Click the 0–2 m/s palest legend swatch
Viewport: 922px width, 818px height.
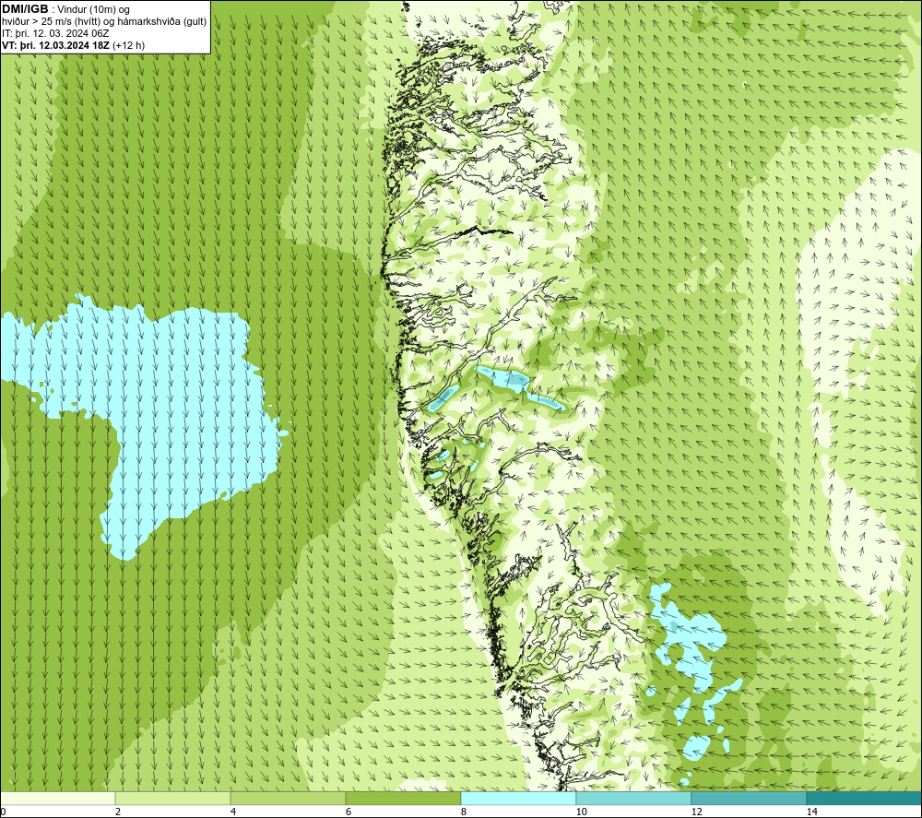(57, 798)
